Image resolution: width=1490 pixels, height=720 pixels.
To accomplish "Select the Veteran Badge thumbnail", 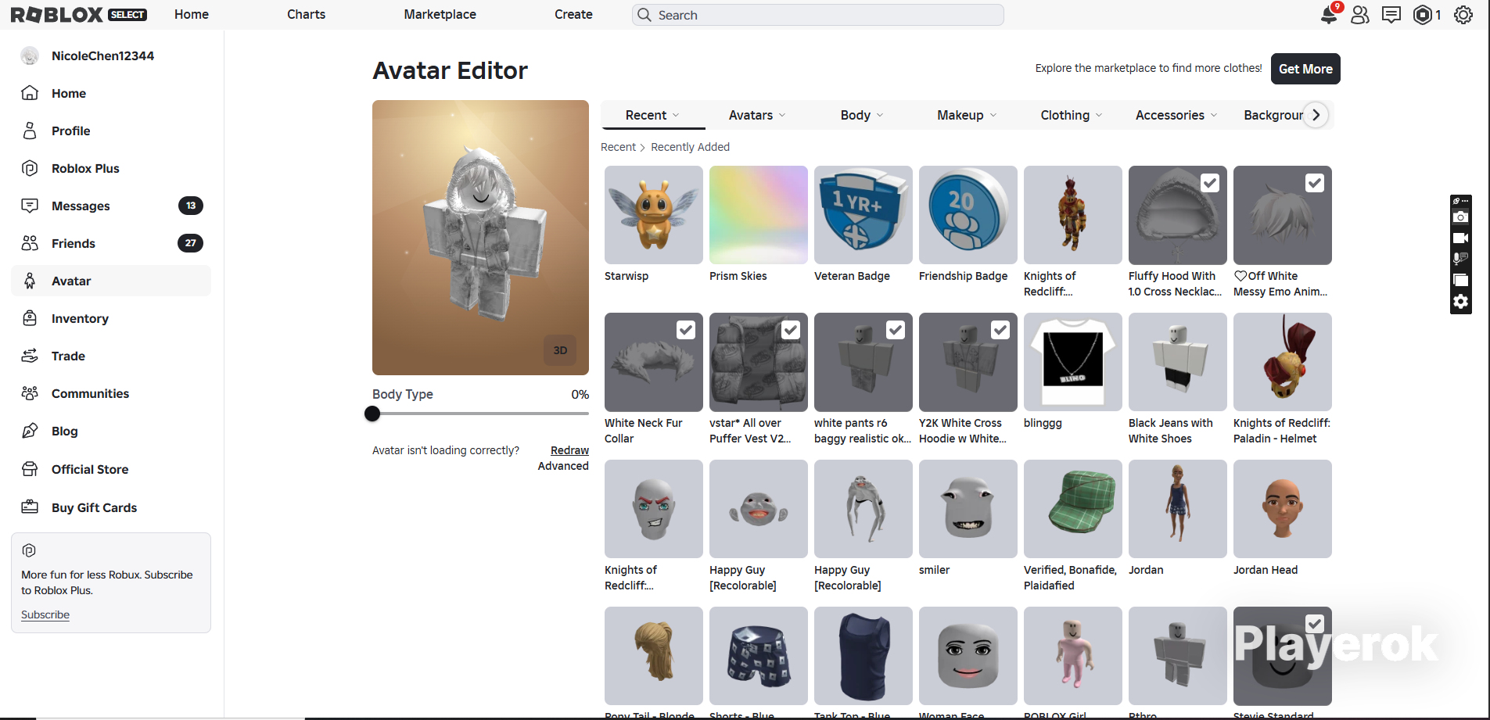I will coord(863,215).
